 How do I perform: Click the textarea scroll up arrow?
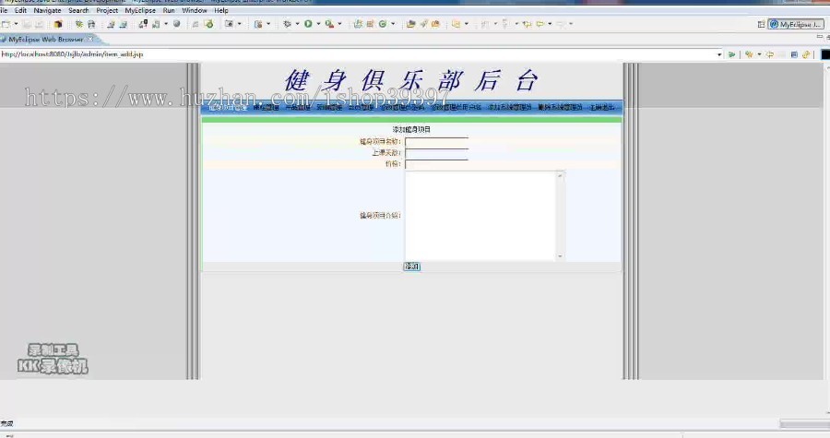pos(560,175)
